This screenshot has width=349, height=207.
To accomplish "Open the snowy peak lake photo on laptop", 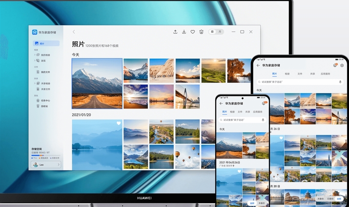I will pyautogui.click(x=136, y=71).
